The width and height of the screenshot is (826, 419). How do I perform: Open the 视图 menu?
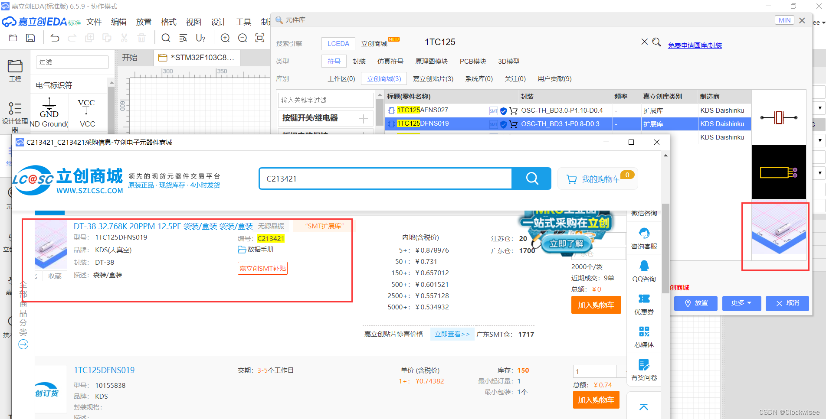[193, 22]
